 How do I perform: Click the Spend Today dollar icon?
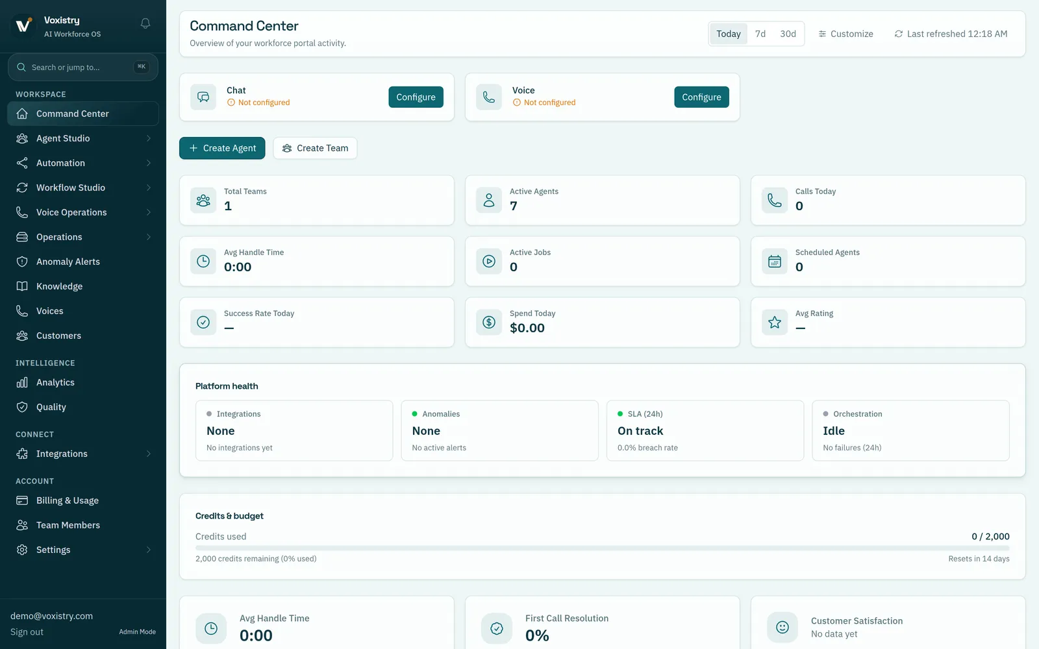[x=489, y=323]
